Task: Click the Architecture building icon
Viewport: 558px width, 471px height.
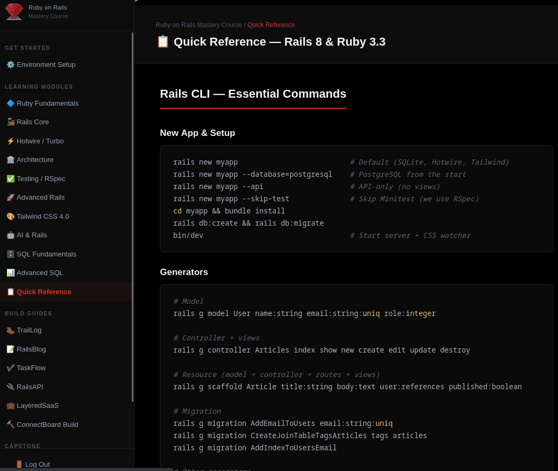Action: click(11, 160)
